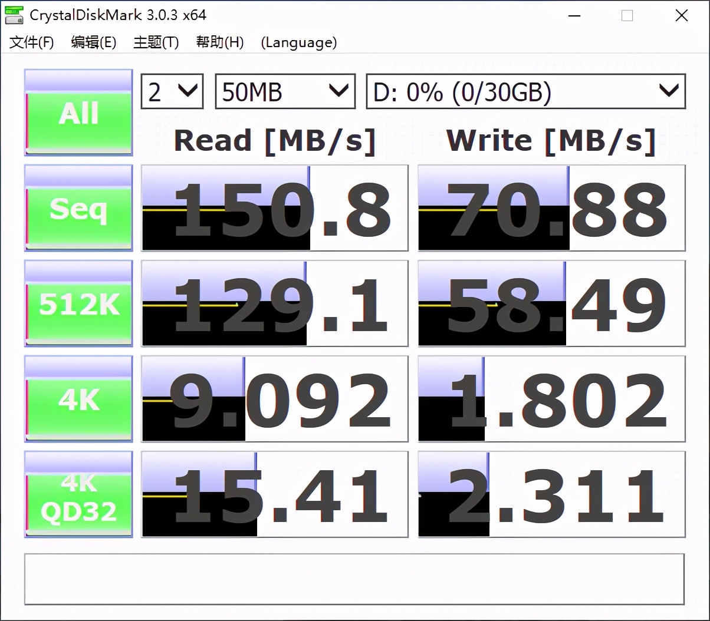Click the Seq read result 150.8
Screen dimensions: 710x621
[x=275, y=208]
